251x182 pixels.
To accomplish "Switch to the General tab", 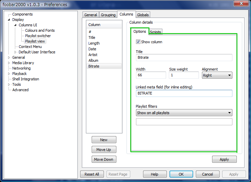I will [91, 15].
